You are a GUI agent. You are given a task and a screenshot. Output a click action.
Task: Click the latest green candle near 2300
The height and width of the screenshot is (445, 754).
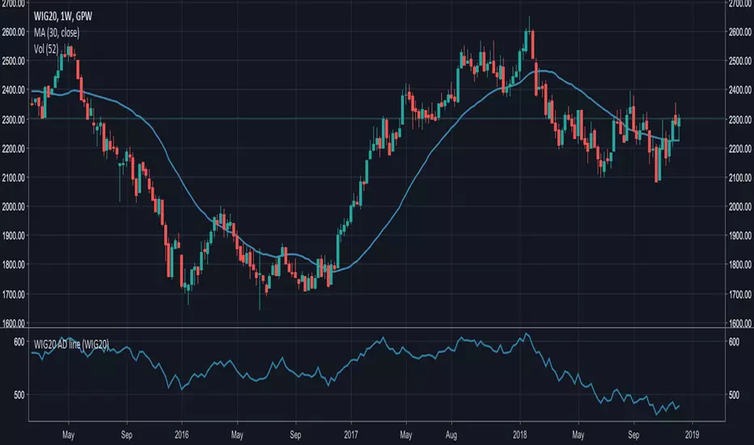pos(679,122)
